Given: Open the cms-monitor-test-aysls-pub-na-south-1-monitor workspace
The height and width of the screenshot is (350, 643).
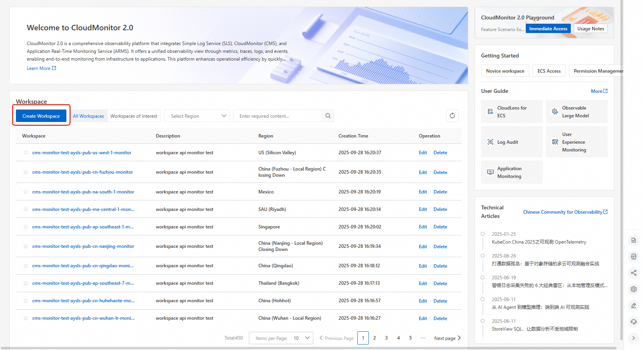Looking at the screenshot, I should [83, 192].
